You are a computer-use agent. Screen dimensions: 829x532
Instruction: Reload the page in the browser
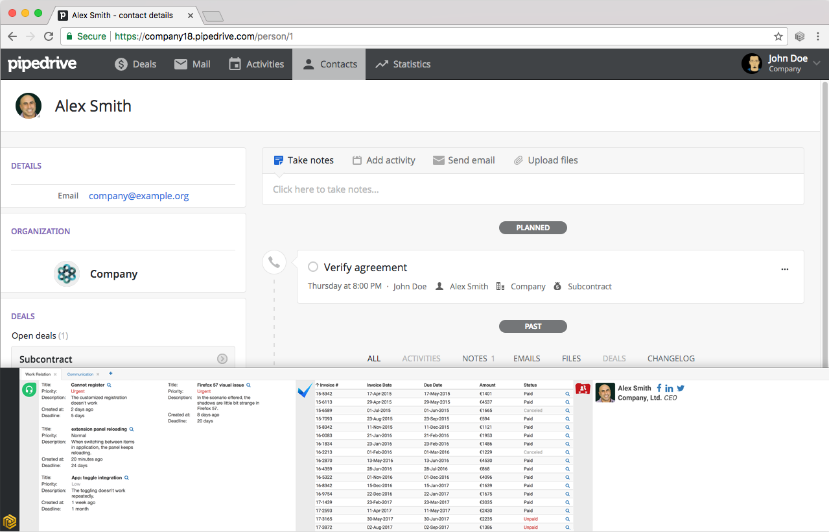tap(49, 36)
